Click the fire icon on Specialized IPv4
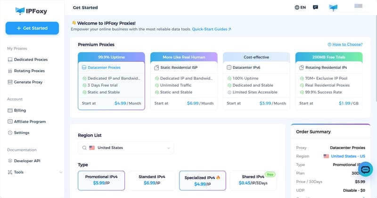Image resolution: width=377 pixels, height=198 pixels. point(218,177)
